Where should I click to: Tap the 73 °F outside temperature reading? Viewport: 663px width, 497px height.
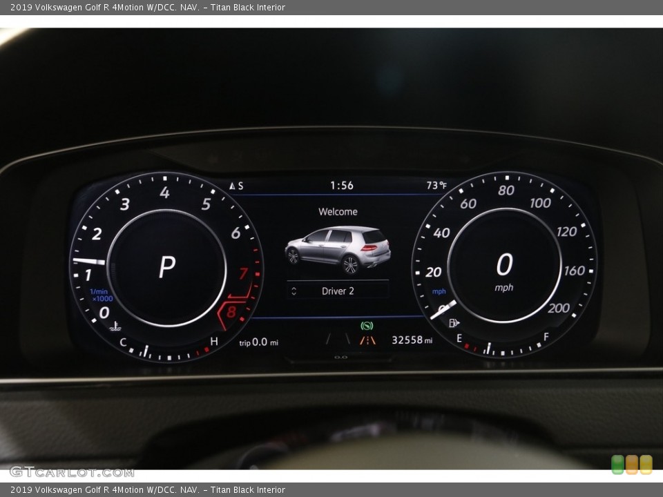(x=436, y=185)
